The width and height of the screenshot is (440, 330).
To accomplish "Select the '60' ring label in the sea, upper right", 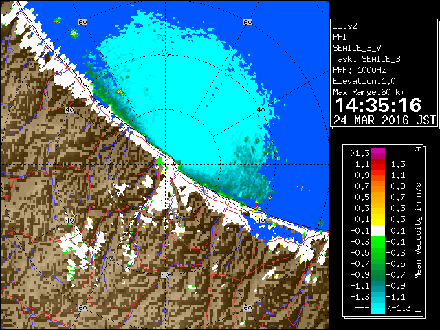I will click(x=247, y=22).
